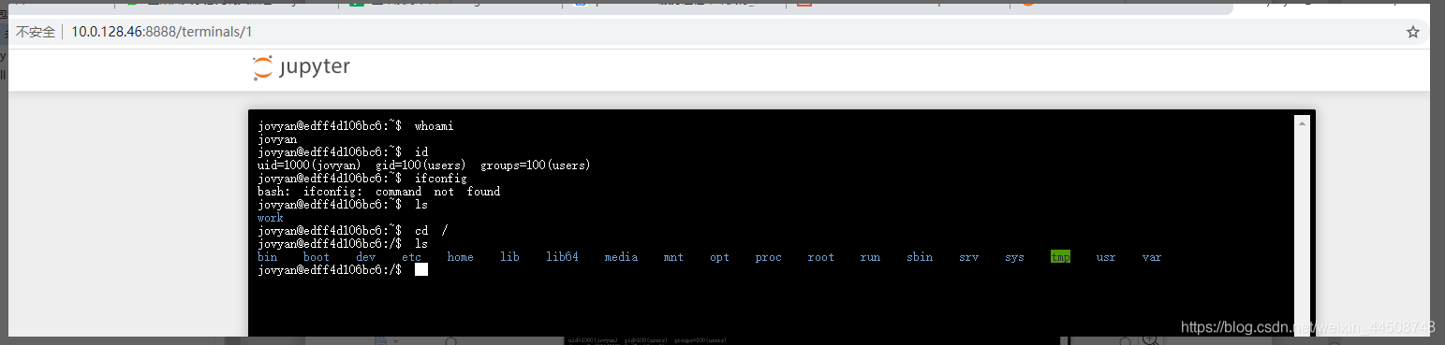Click the 'proc' directory entry

(x=769, y=257)
